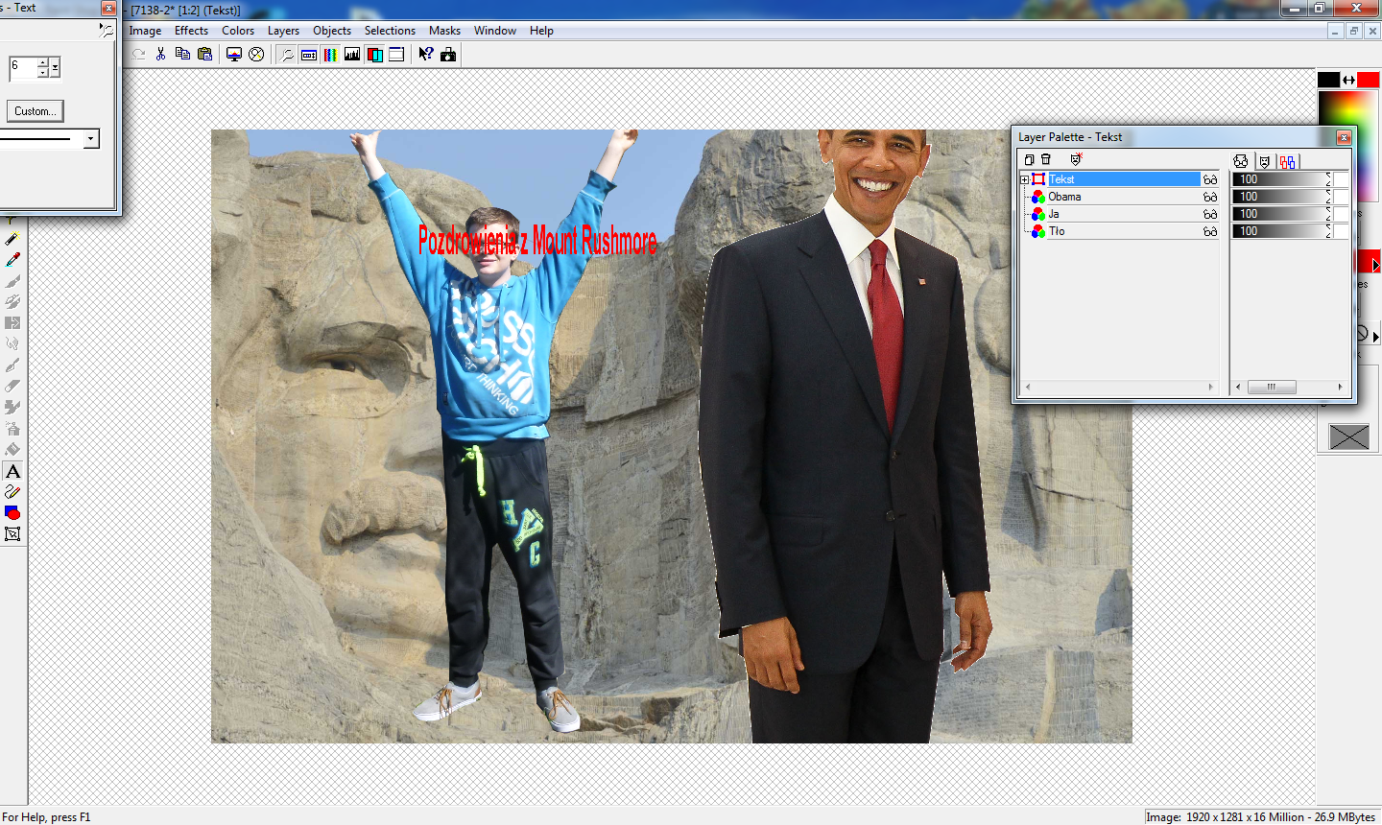Create a new layer in Layer Palette

click(1029, 160)
